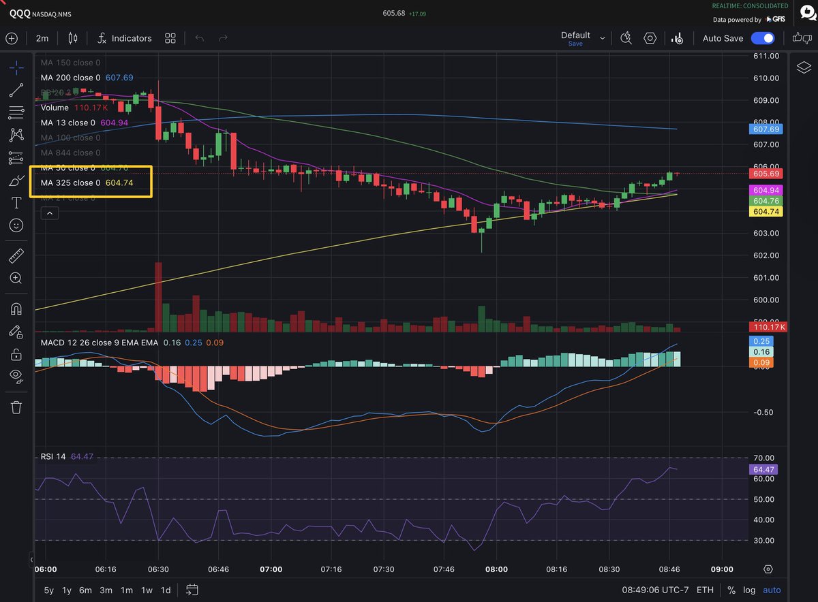Select the MA 200 close indicator legend
The image size is (818, 602).
[x=87, y=78]
